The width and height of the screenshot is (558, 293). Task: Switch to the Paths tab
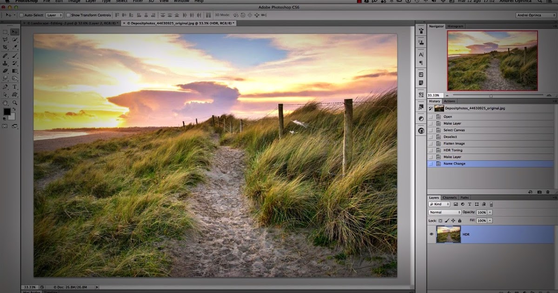465,198
